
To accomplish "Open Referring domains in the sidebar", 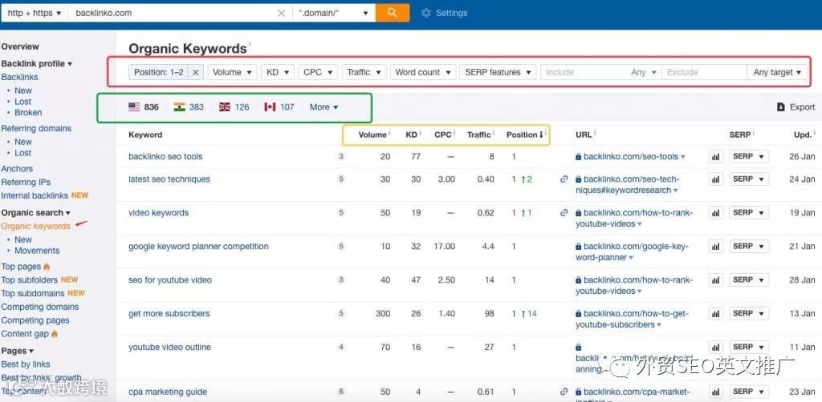I will pos(36,128).
